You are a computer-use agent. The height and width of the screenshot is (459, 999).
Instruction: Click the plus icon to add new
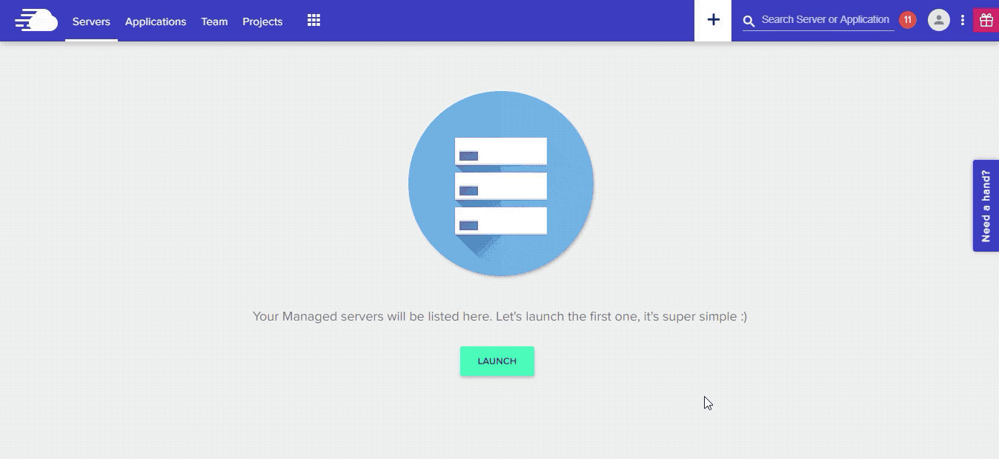pyautogui.click(x=713, y=21)
